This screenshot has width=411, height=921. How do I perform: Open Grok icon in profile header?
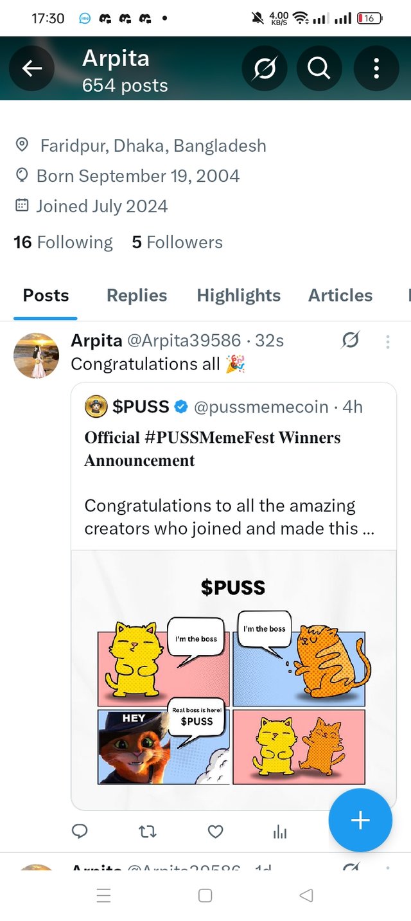coord(265,68)
